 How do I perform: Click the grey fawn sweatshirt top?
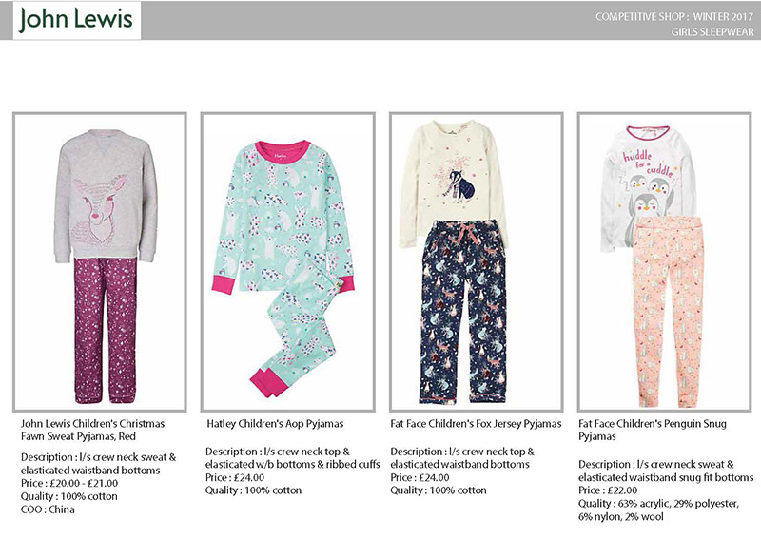(x=106, y=196)
